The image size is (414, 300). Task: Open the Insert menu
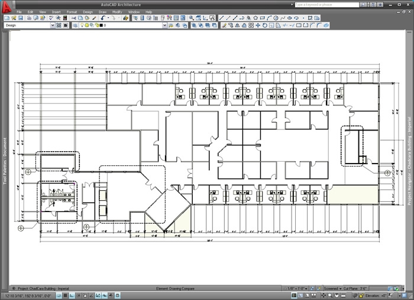tap(56, 12)
